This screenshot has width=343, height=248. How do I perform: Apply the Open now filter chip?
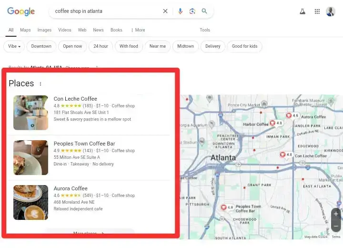click(72, 46)
